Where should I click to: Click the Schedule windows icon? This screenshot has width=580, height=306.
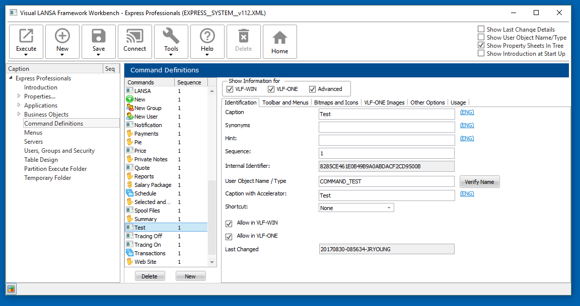click(x=129, y=193)
